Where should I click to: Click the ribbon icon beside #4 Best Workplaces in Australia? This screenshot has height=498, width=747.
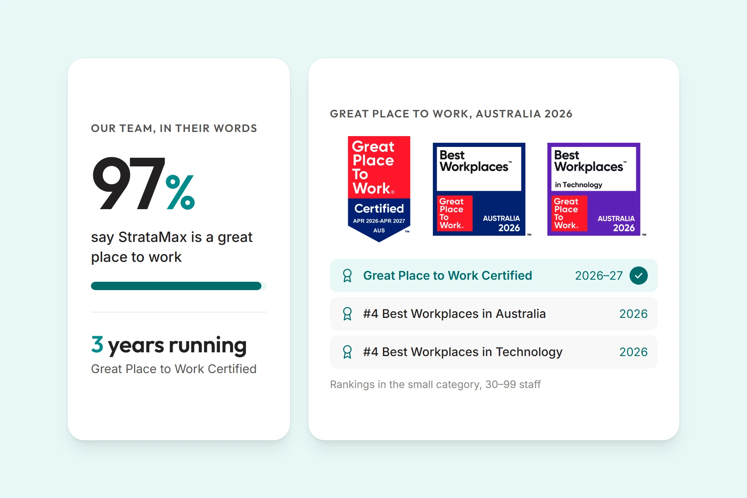[347, 314]
